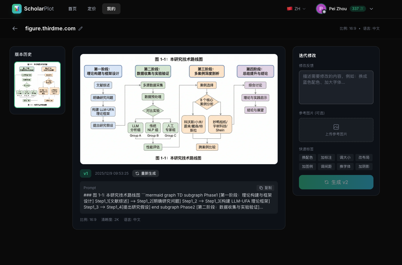Click the 换字体 quick tag
Screen dimensions: 402x265
(345, 166)
